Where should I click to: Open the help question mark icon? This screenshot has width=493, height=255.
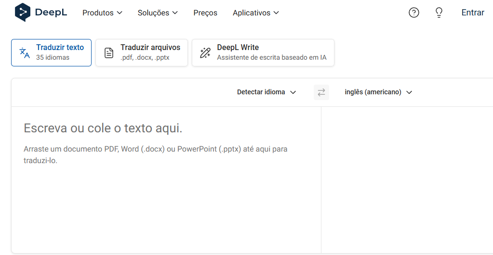tap(413, 13)
